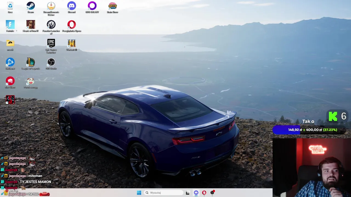Select the Sons Of The Forest icon
The image size is (351, 197).
(10, 101)
